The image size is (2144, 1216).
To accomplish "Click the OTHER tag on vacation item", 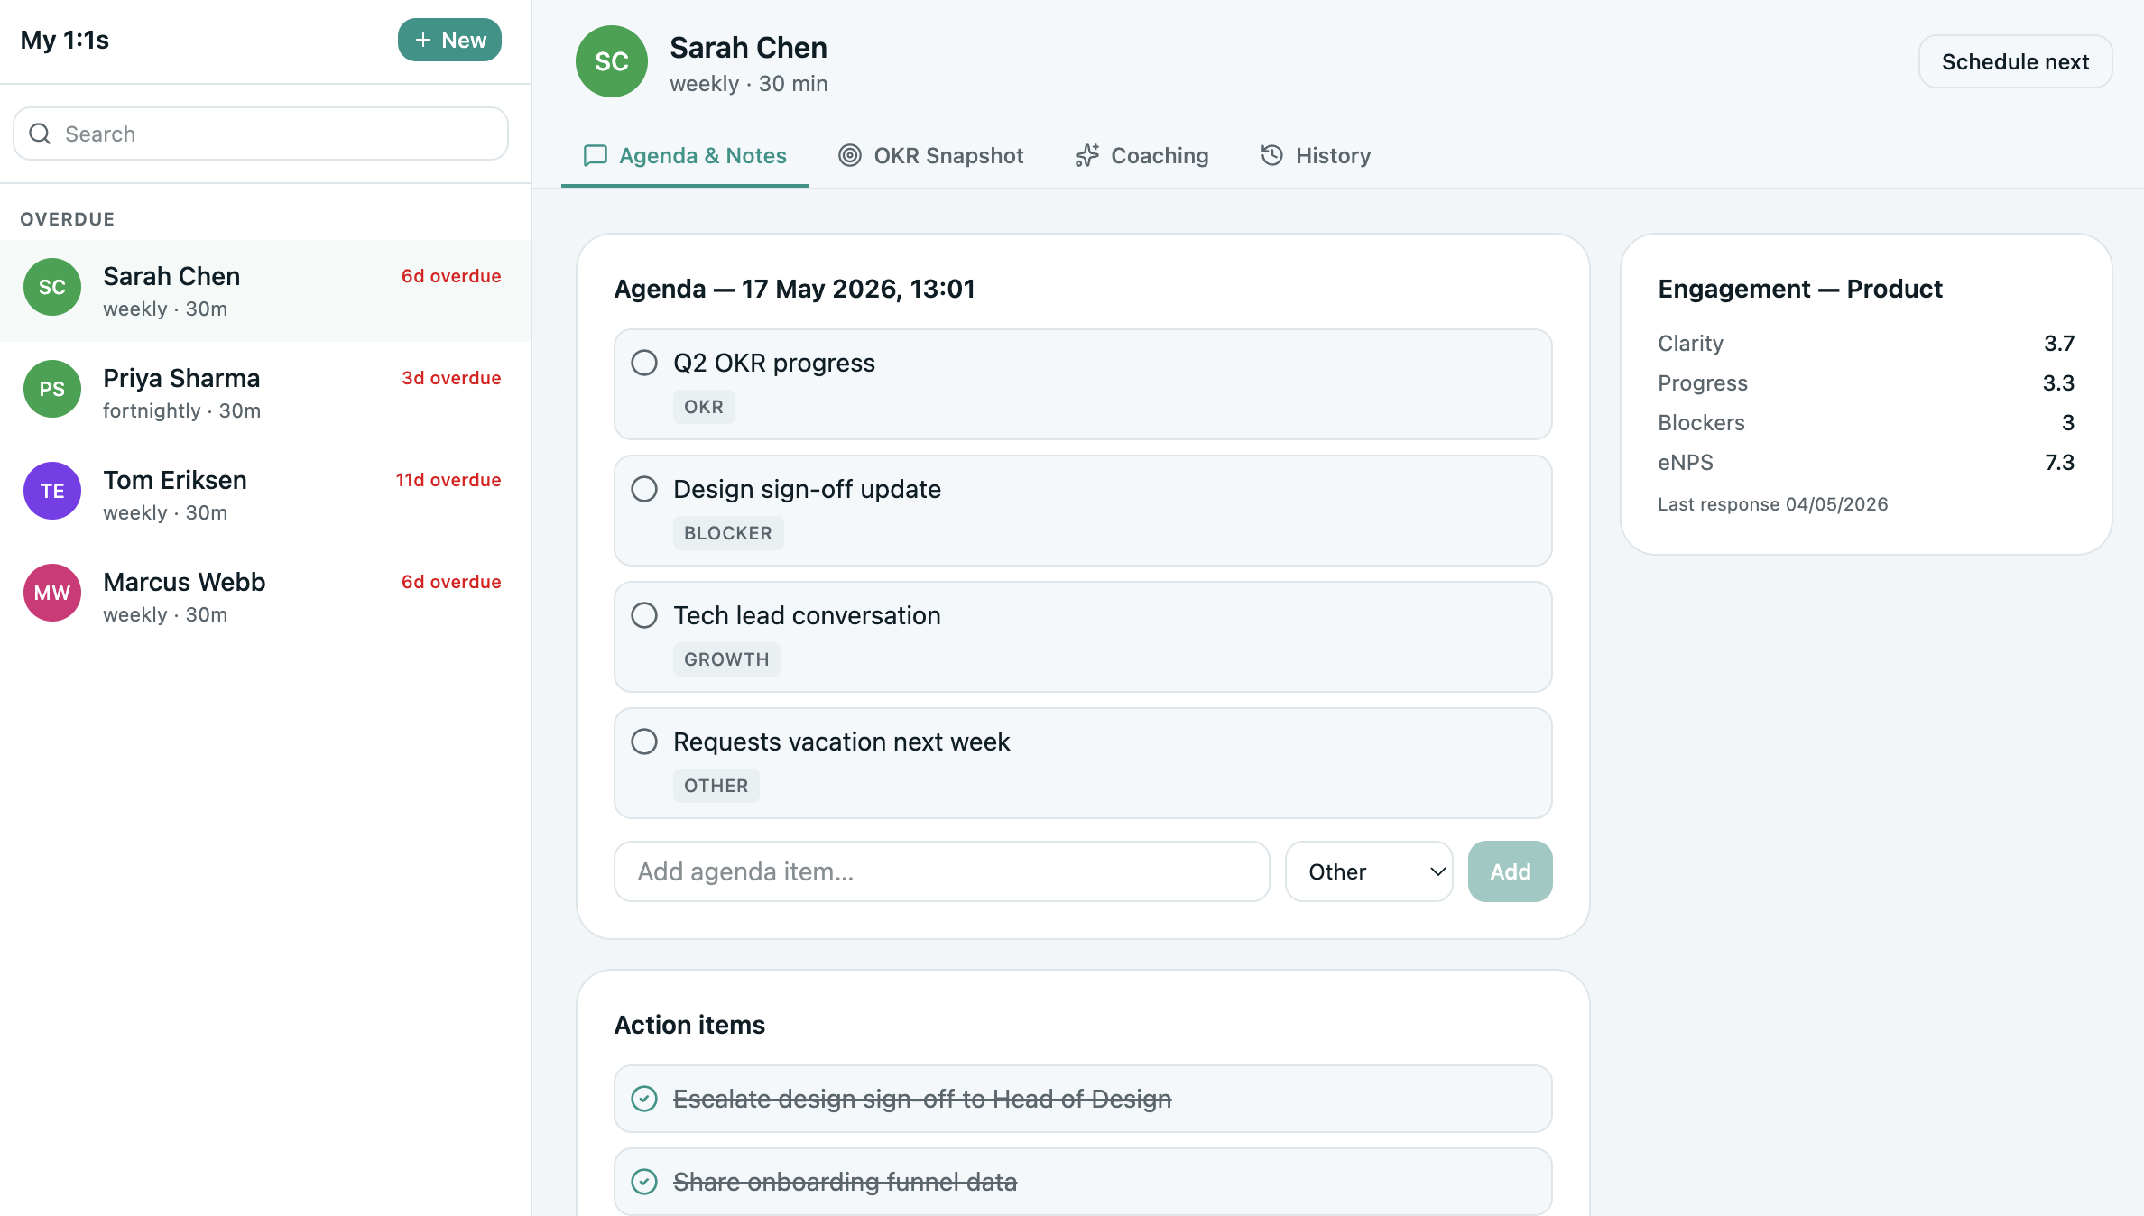I will click(716, 786).
